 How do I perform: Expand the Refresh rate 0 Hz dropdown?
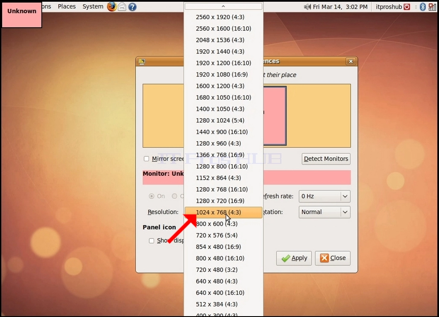click(x=325, y=196)
